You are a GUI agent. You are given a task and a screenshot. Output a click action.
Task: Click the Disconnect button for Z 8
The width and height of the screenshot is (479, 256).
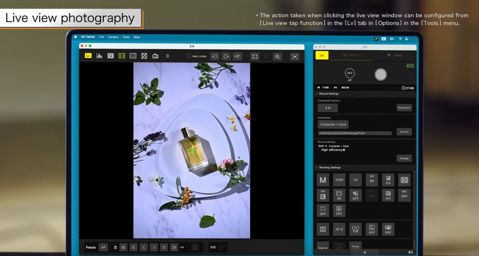(x=404, y=108)
